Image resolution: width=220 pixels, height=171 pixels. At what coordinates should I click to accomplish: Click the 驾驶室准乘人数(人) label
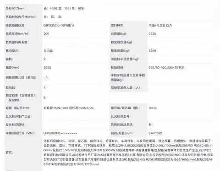(x=126, y=88)
